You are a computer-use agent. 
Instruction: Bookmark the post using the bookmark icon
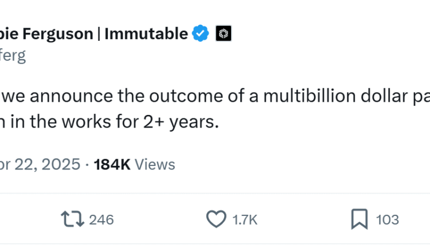359,219
